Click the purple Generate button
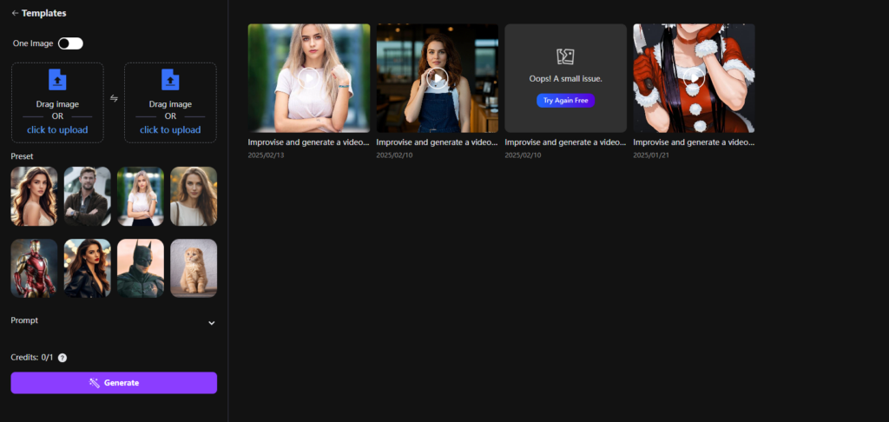The width and height of the screenshot is (889, 422). click(x=114, y=383)
